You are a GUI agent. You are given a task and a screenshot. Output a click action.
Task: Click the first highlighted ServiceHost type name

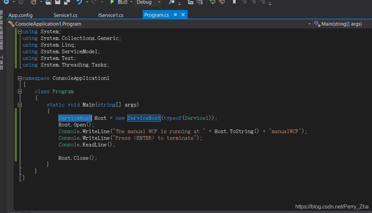tap(75, 118)
